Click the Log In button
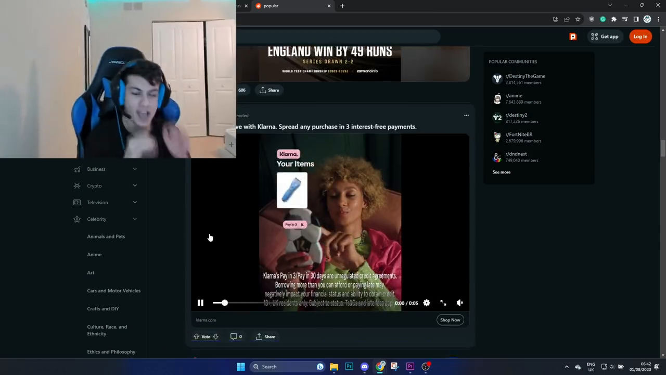 coord(641,36)
